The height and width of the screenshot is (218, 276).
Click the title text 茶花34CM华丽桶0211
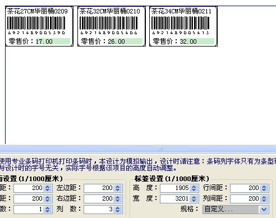pyautogui.click(x=181, y=11)
